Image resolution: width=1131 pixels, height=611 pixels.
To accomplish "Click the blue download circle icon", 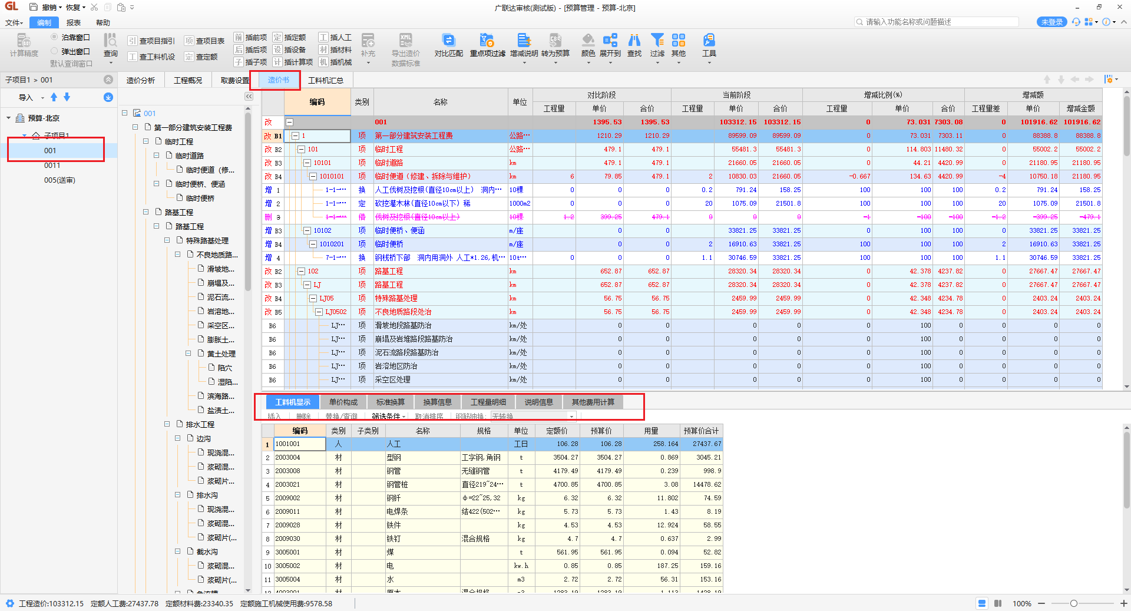I will tap(108, 97).
